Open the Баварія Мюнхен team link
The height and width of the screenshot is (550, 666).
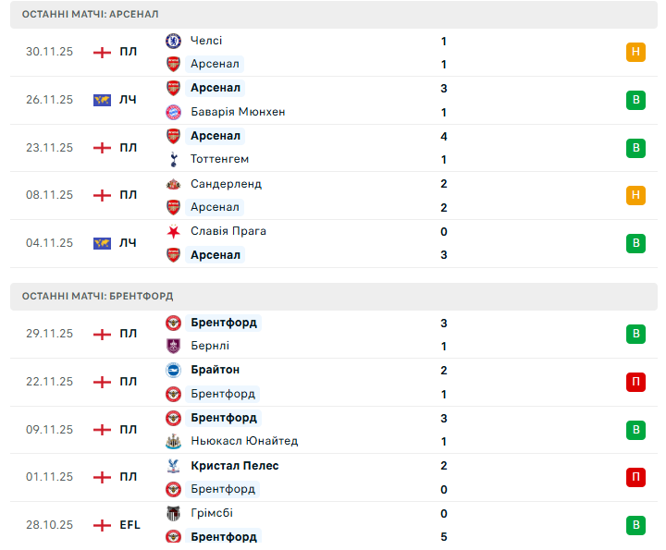238,112
